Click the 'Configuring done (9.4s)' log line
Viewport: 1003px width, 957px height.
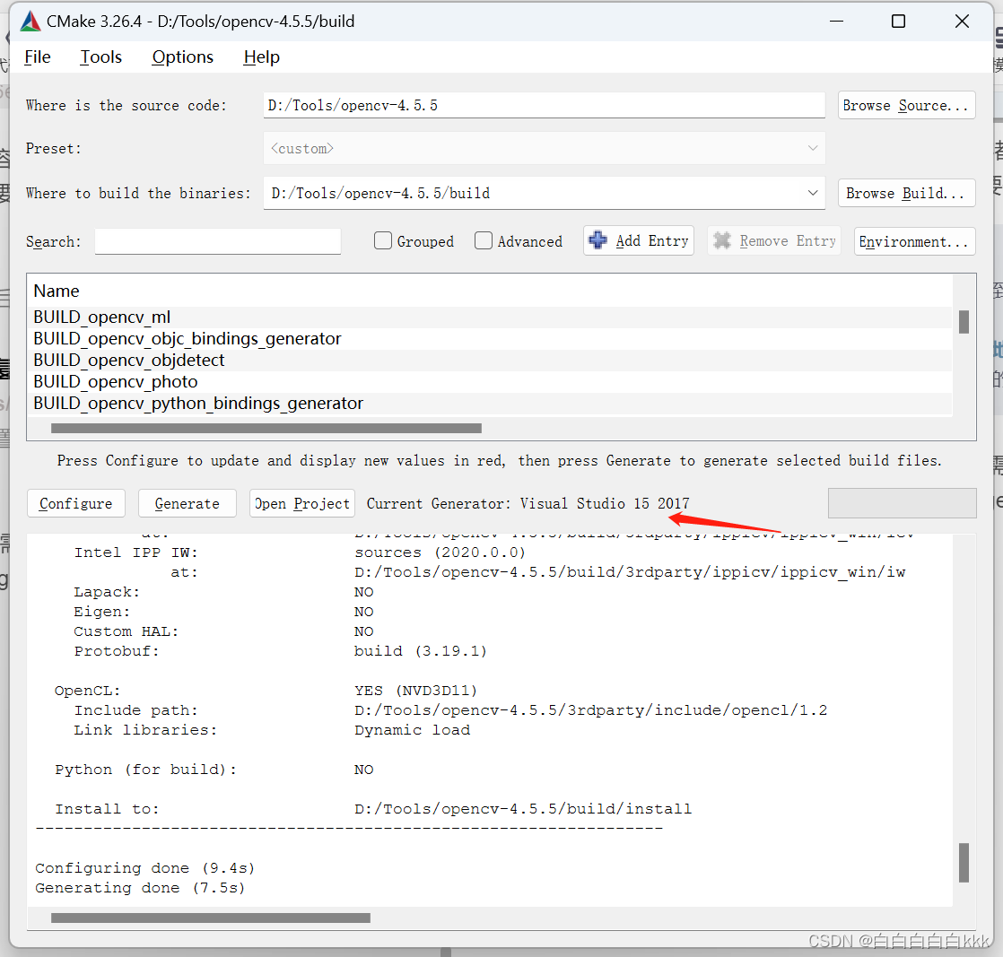145,868
